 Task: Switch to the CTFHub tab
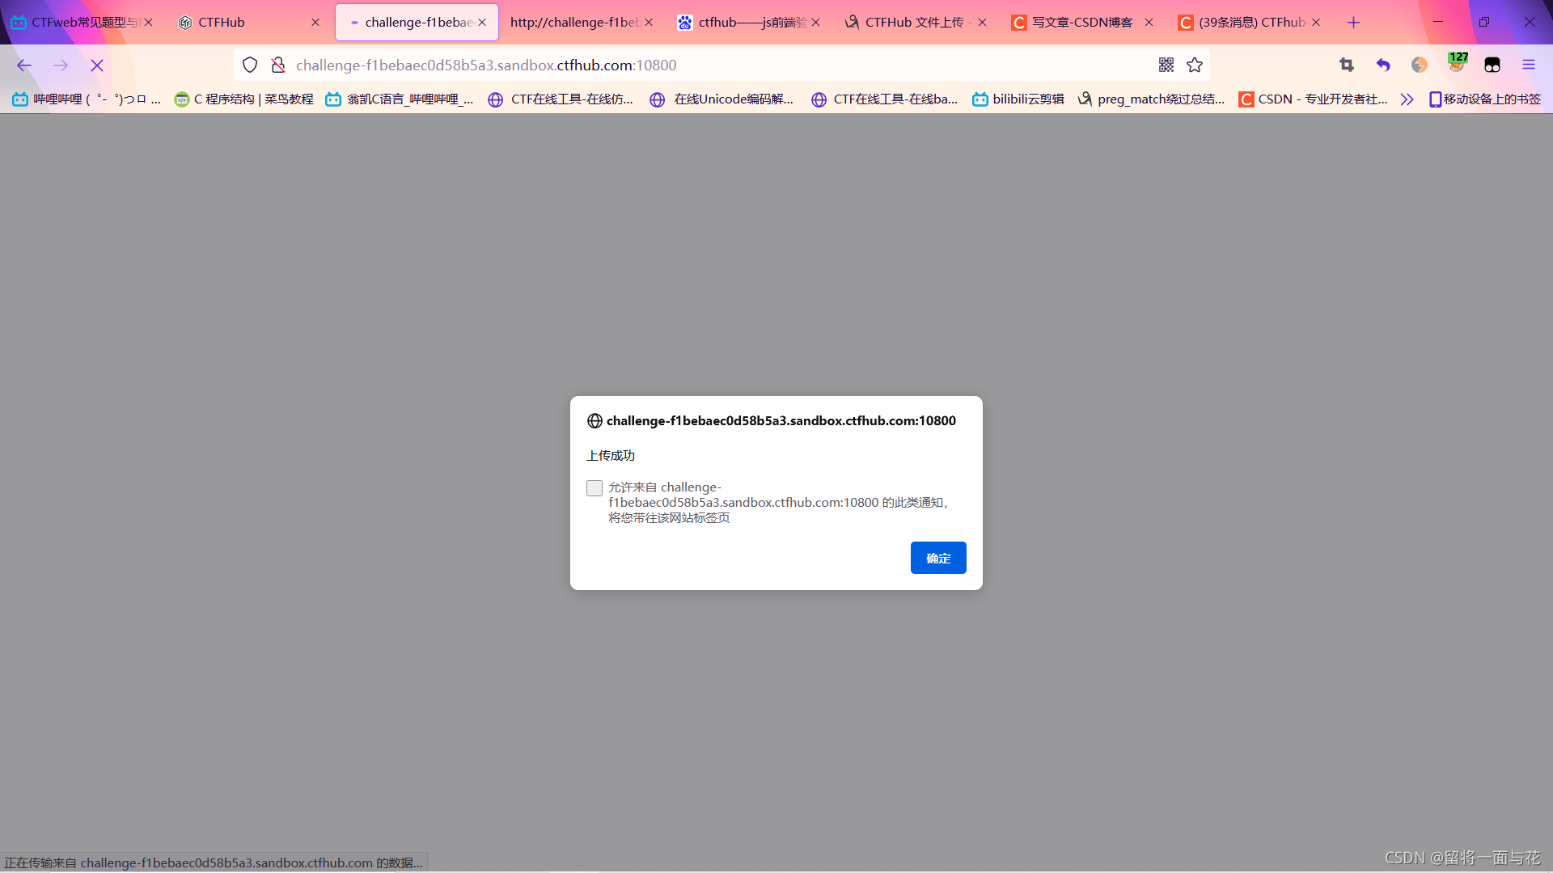pos(235,22)
